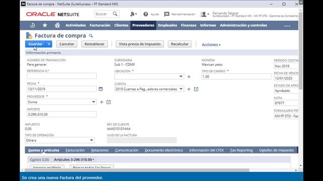Viewport: 323px width, 181px height.
Task: Switch to the Relaciones tab
Action: point(100,150)
